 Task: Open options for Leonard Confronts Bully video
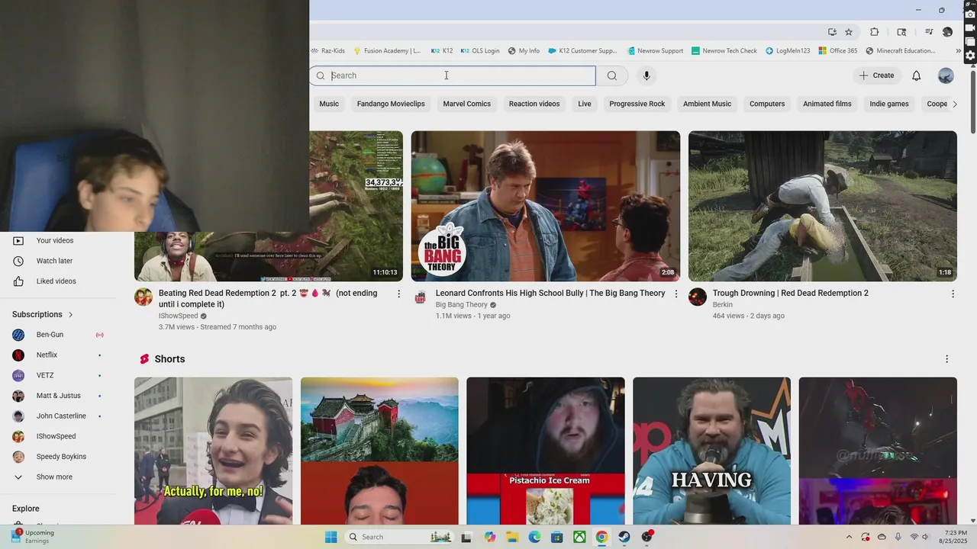coord(676,294)
